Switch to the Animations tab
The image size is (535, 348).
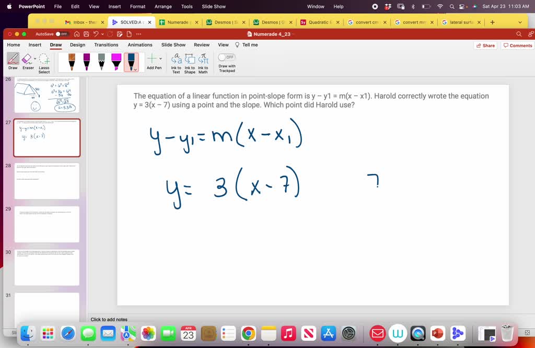click(139, 45)
